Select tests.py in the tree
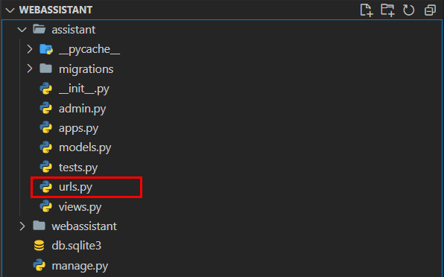Image resolution: width=444 pixels, height=277 pixels. click(78, 168)
